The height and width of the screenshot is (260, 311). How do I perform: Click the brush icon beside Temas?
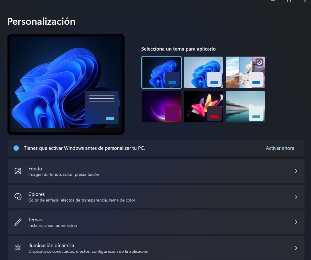click(18, 222)
